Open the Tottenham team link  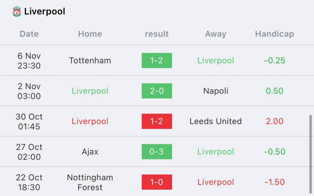click(90, 60)
